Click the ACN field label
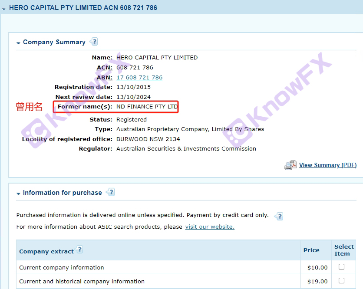The height and width of the screenshot is (289, 363). [104, 68]
